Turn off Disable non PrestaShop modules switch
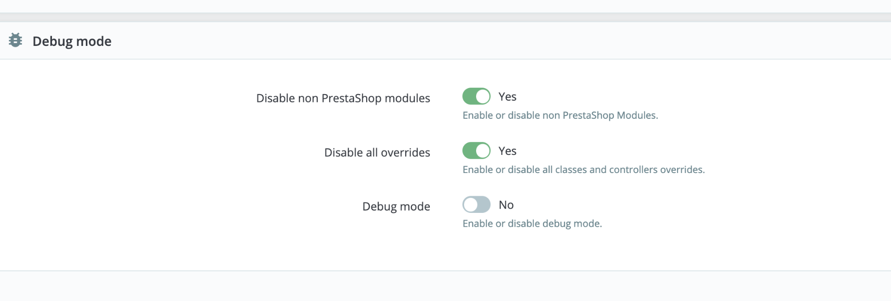Image resolution: width=891 pixels, height=301 pixels. point(476,96)
